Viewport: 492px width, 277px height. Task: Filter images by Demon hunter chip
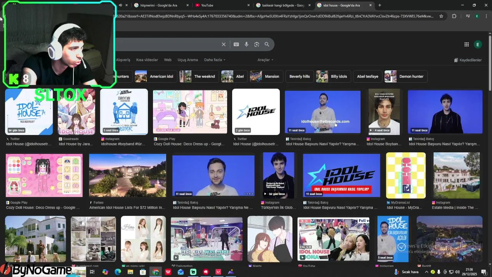tap(406, 77)
